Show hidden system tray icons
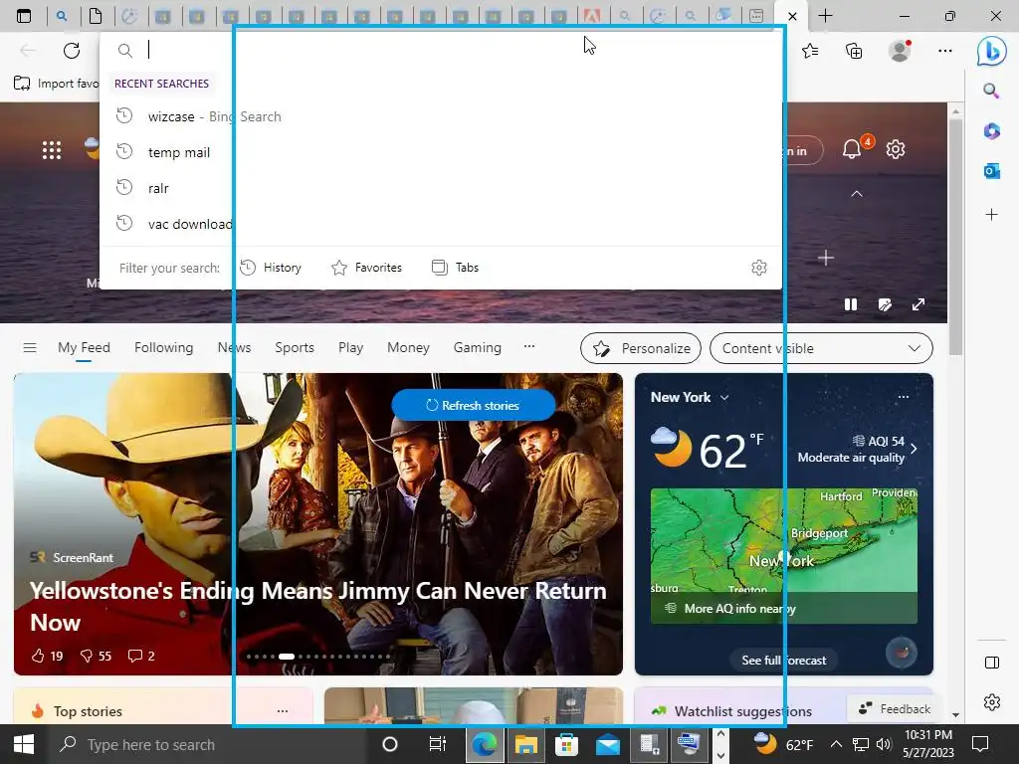 [x=836, y=744]
